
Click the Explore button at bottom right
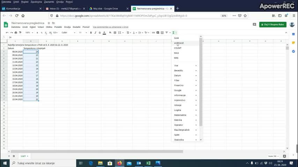(x=284, y=156)
